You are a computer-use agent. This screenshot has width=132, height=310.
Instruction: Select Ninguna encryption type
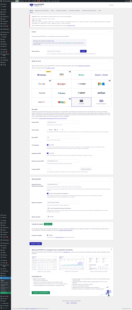(x=47, y=129)
